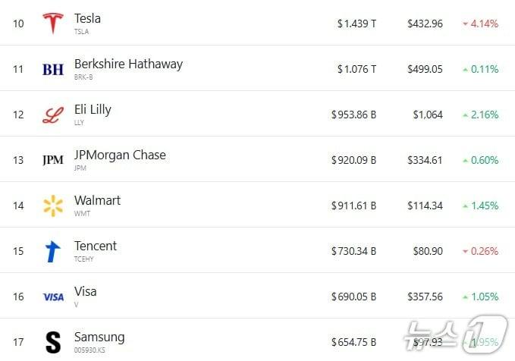The image size is (515, 361).
Task: Click Tencent's -0.26% daily change
Action: click(x=480, y=251)
